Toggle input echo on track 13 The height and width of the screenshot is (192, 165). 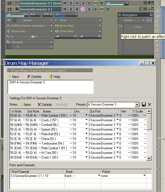(x=83, y=9)
